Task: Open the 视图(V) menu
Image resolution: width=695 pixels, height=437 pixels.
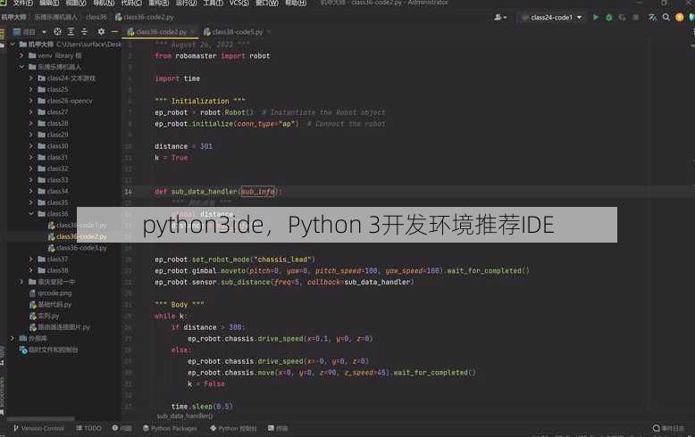Action: tap(76, 3)
